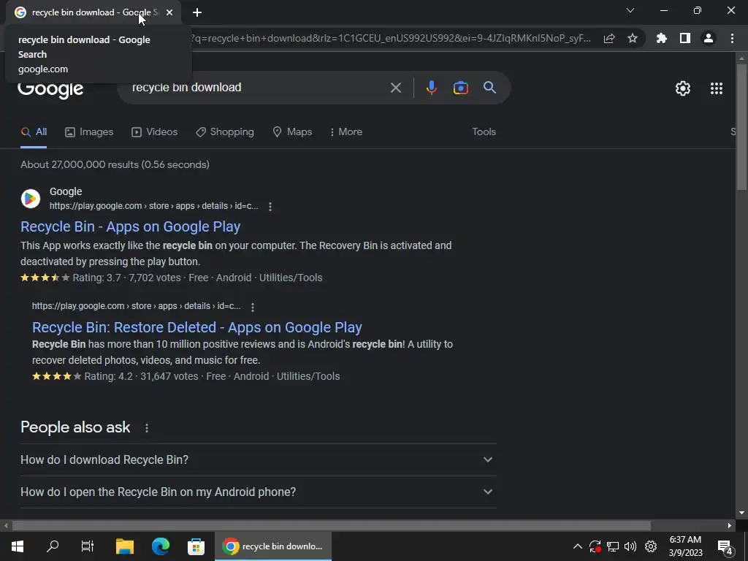Search by image with the camera icon
The height and width of the screenshot is (561, 748).
(461, 88)
